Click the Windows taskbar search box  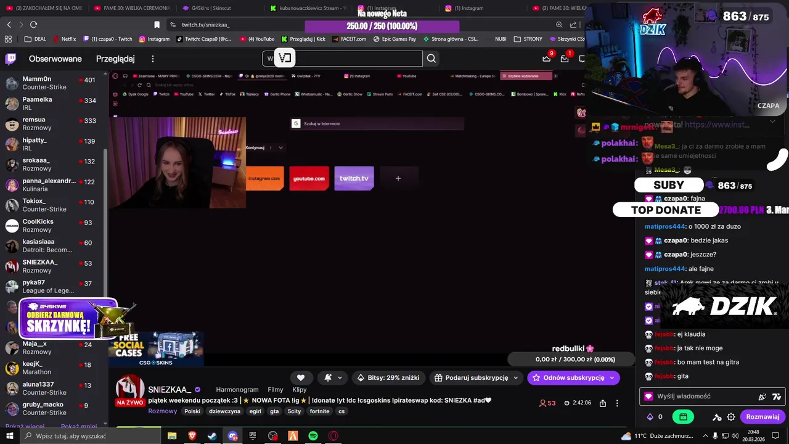coord(91,436)
